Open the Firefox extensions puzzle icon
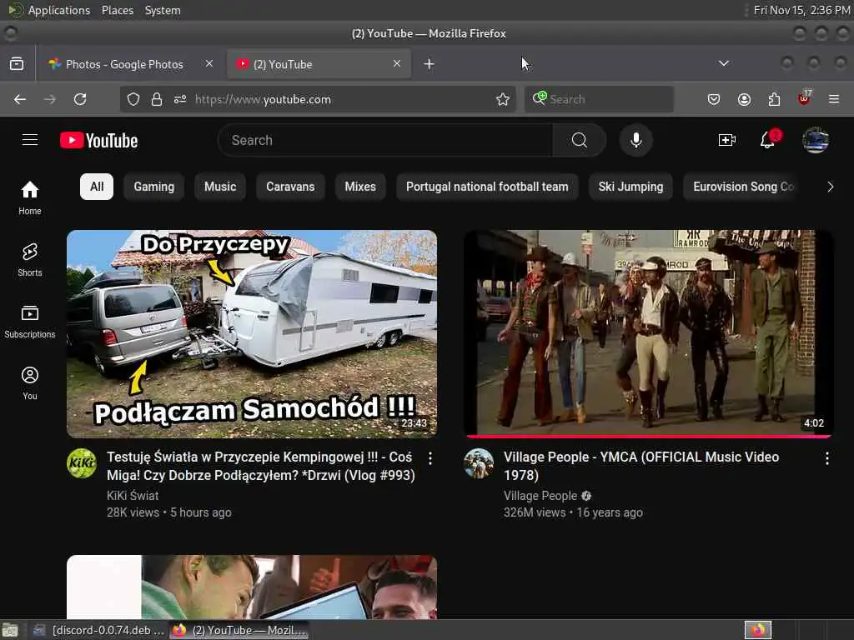The image size is (854, 640). [774, 99]
